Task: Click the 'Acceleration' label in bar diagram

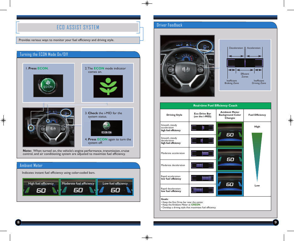Action: (x=254, y=48)
